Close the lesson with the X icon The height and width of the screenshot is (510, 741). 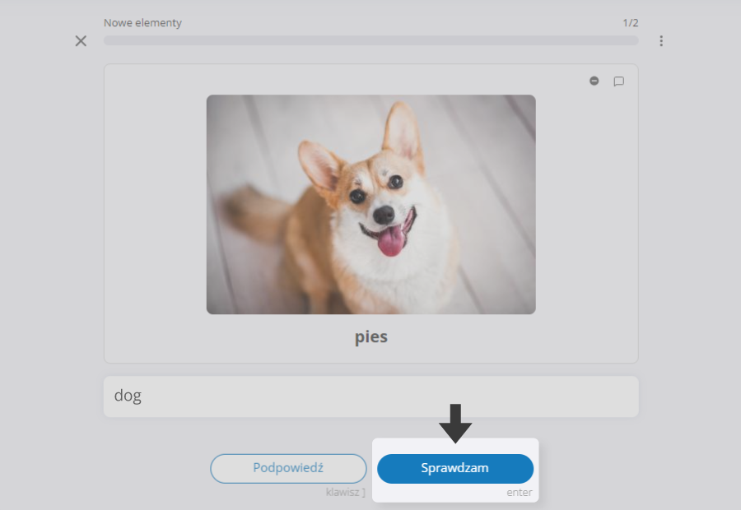tap(81, 41)
